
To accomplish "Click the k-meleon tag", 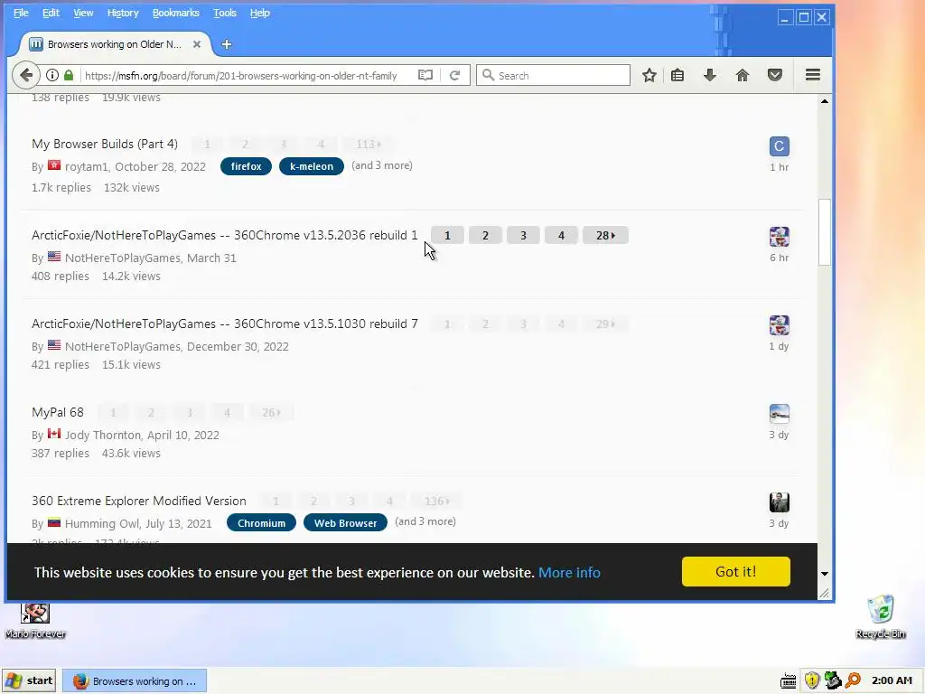I will (x=312, y=166).
